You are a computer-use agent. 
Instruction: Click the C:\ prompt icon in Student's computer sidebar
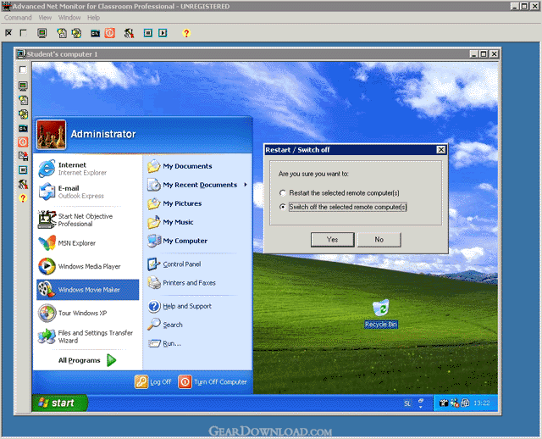[23, 128]
